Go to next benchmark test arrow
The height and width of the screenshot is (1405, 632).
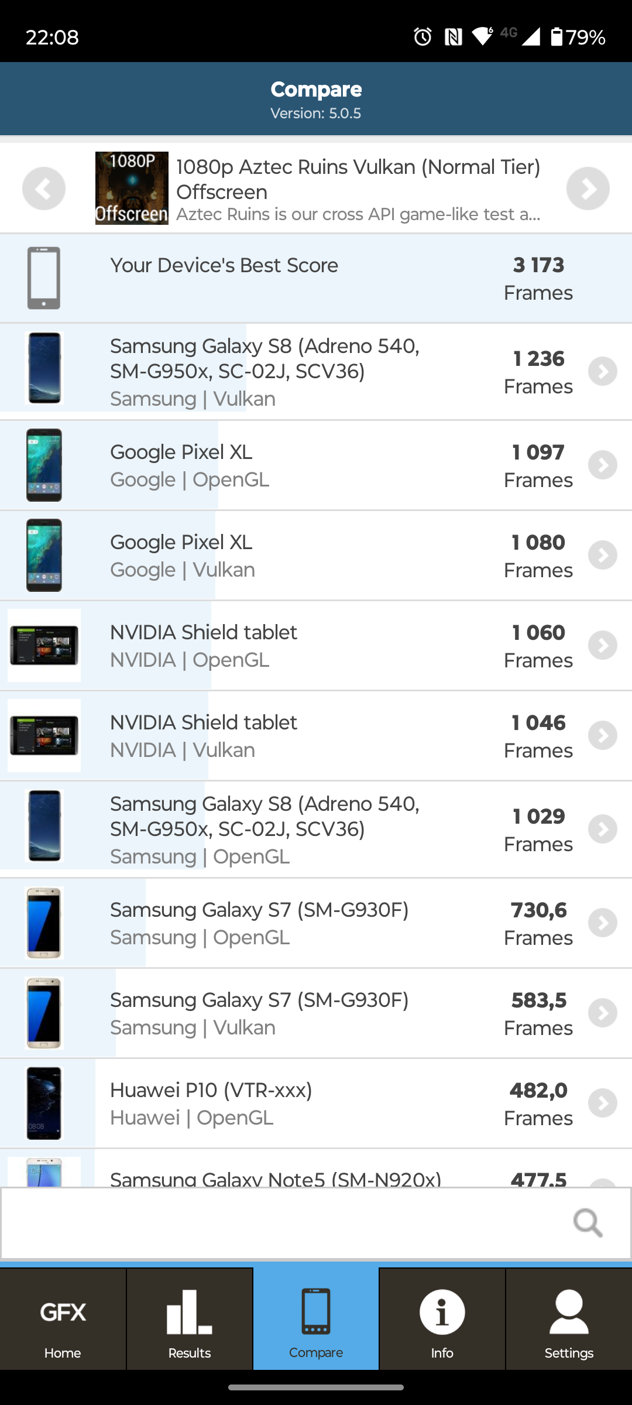588,189
